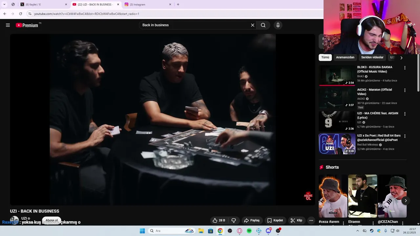Open options for Elraenn Short

click(373, 223)
